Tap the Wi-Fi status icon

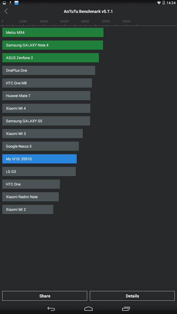pyautogui.click(x=159, y=3)
